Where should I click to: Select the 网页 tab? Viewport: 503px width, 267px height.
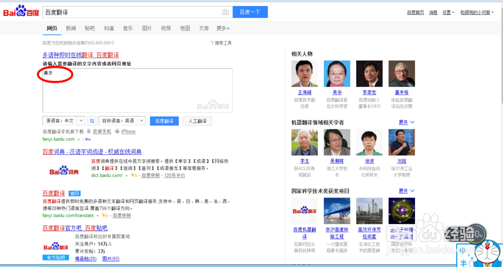52,28
